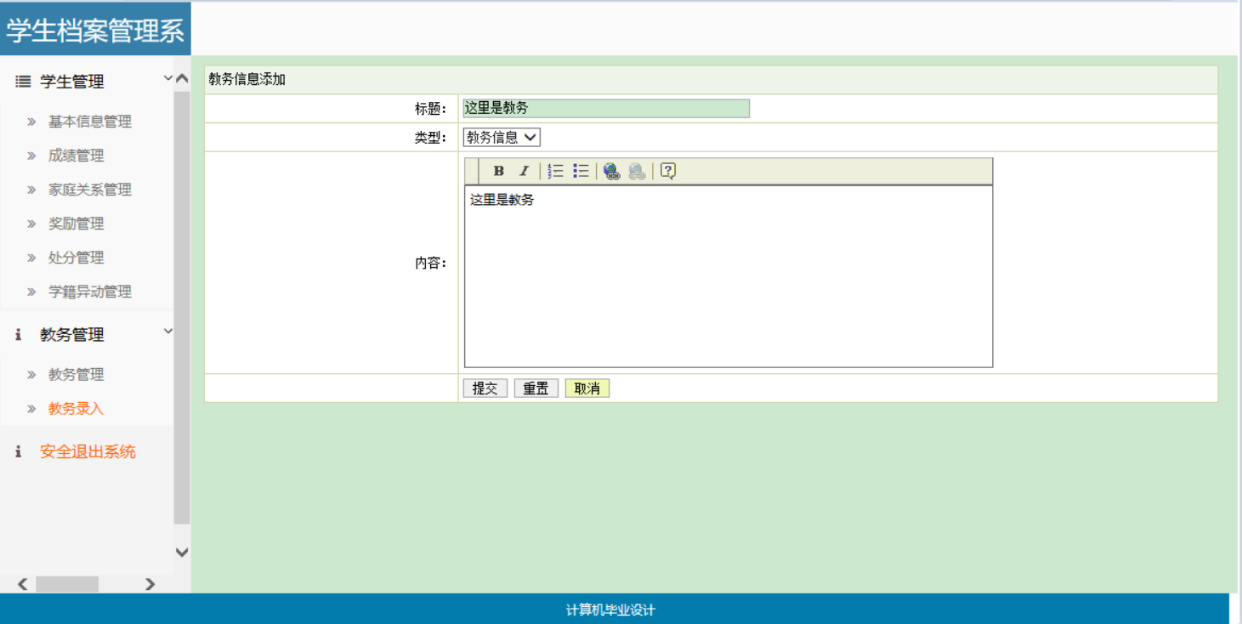
Task: Open 奖励管理 in the sidebar
Action: coord(76,224)
